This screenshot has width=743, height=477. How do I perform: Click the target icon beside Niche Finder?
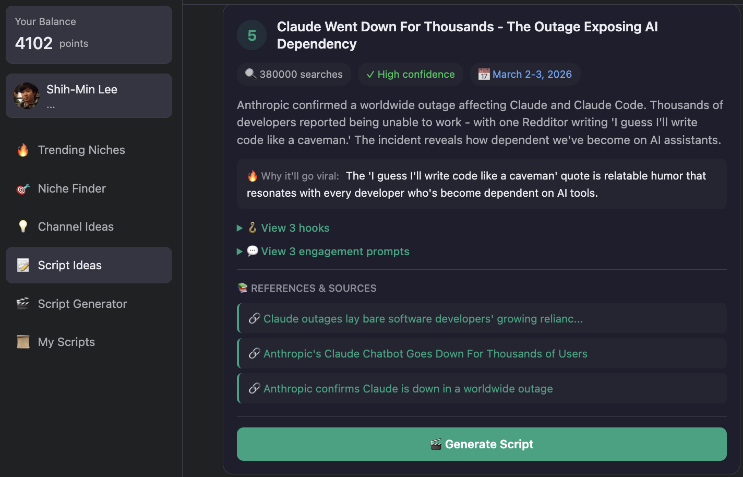(23, 189)
